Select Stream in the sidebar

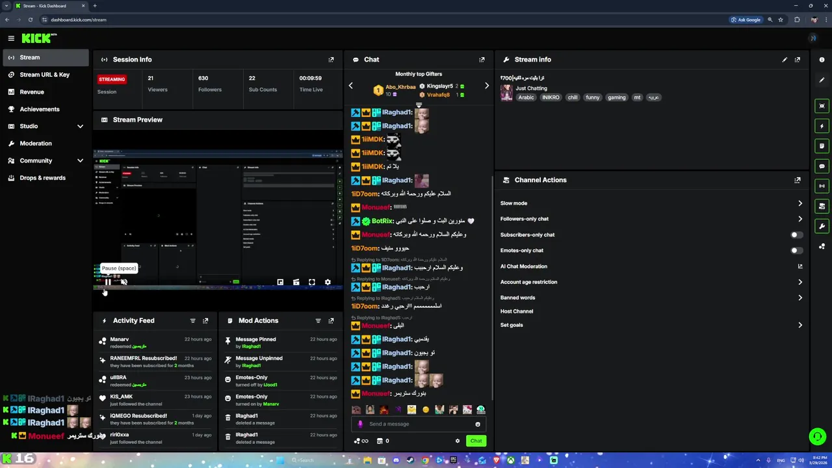[45, 58]
